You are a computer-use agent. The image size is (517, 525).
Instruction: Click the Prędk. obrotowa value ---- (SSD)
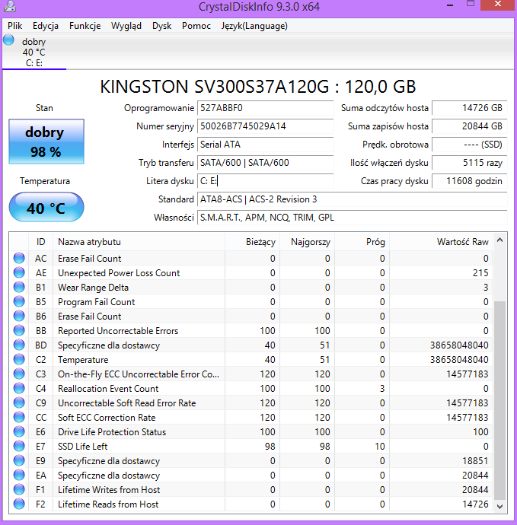[470, 145]
